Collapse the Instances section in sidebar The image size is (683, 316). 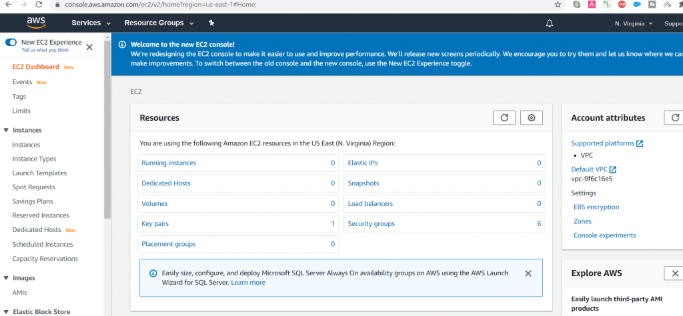tap(7, 130)
